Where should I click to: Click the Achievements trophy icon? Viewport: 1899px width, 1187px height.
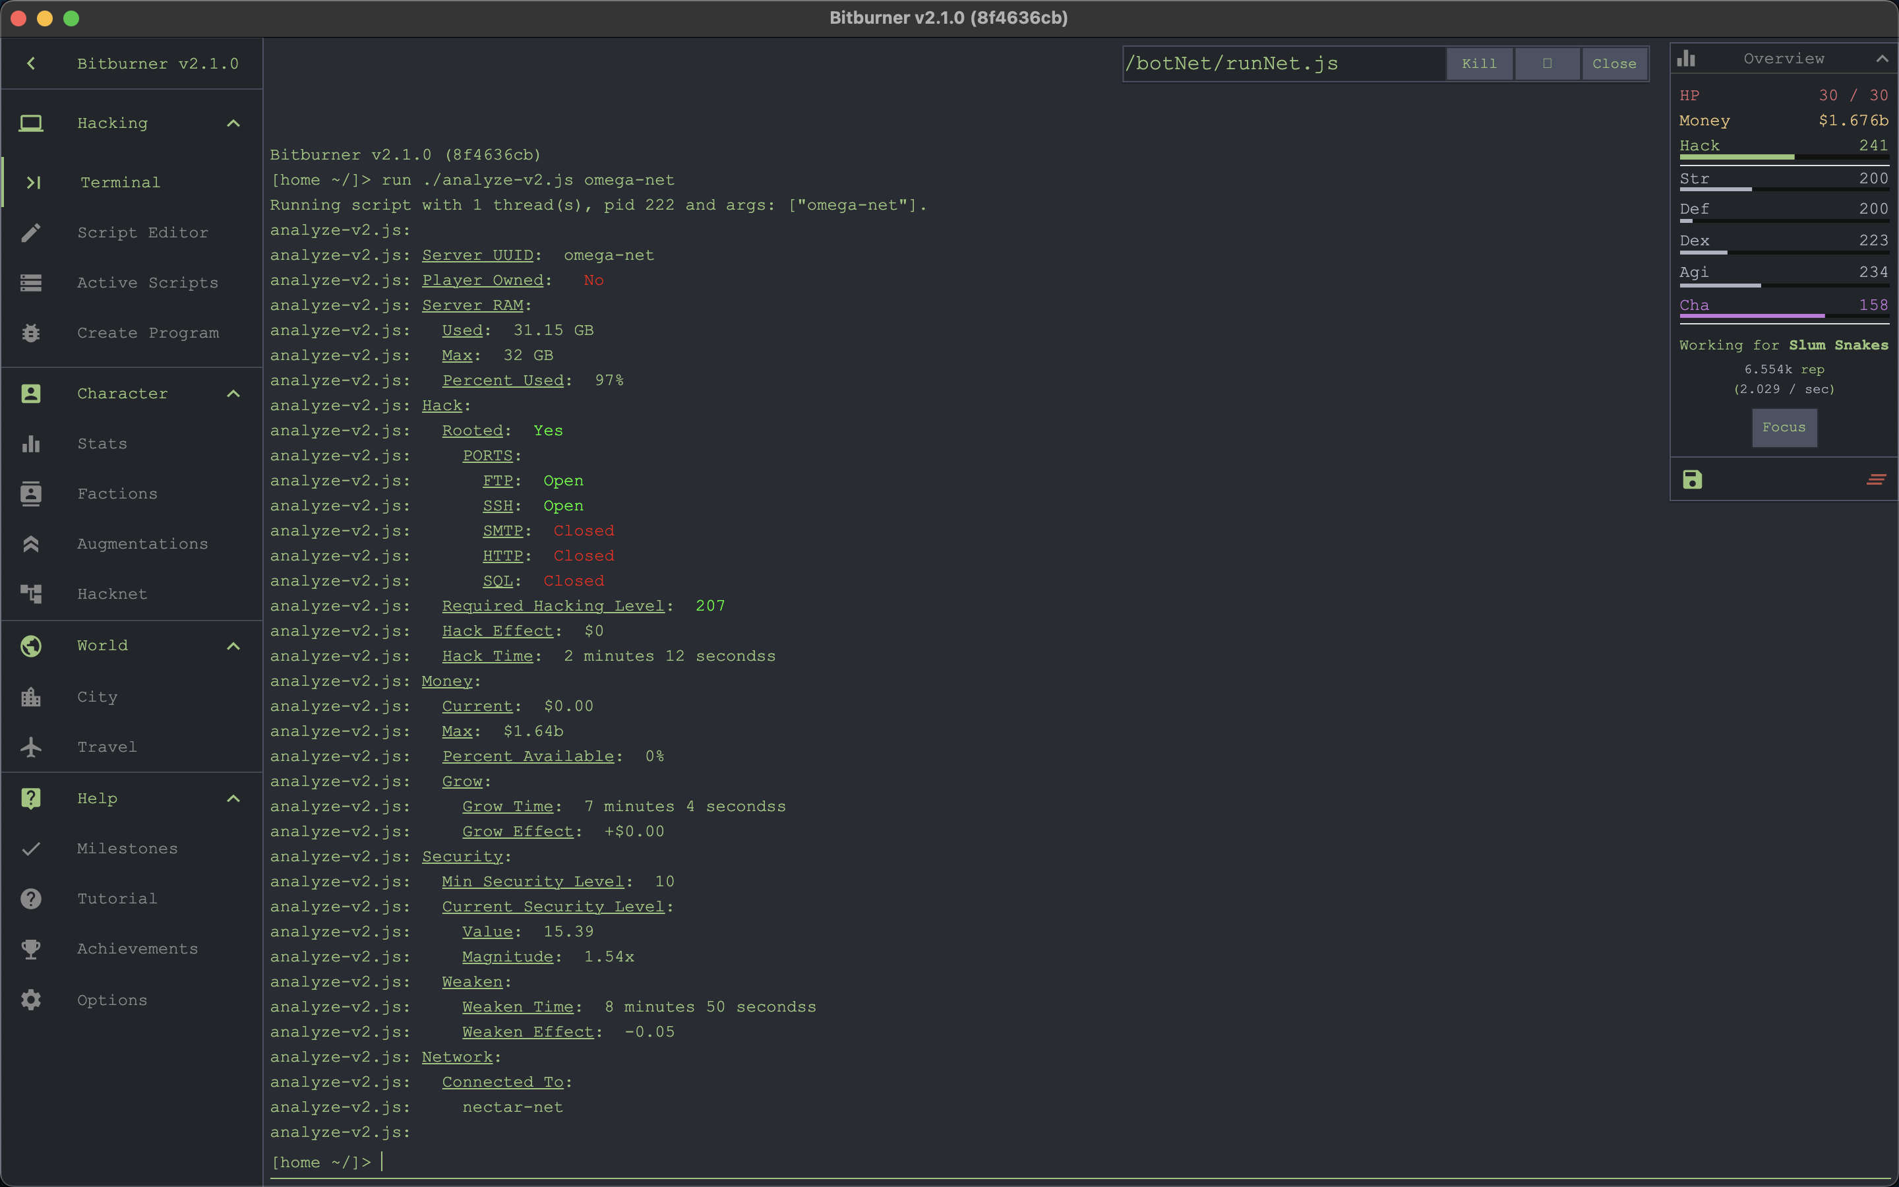pos(32,949)
